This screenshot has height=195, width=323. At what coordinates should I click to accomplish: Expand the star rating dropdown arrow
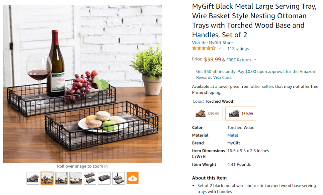click(220, 48)
